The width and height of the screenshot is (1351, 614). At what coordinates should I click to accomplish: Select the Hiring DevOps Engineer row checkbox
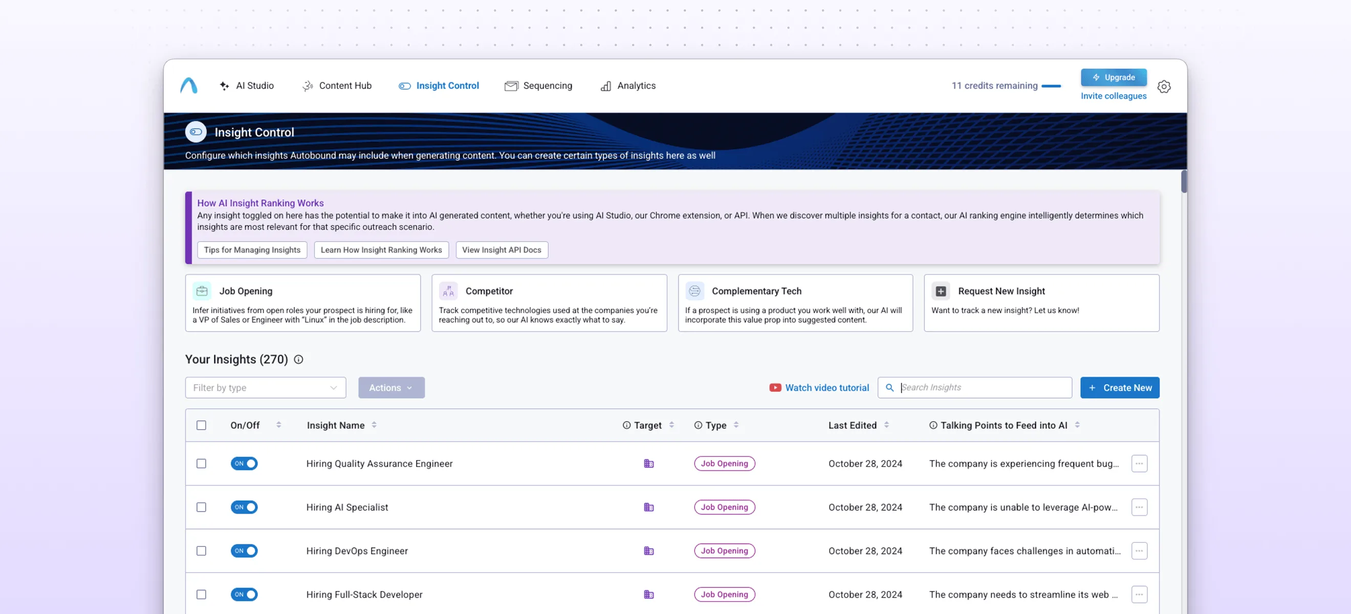point(202,551)
